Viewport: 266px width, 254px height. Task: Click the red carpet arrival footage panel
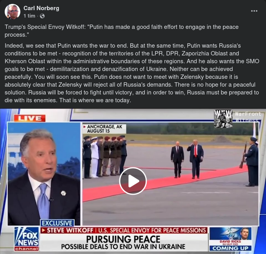pos(171,174)
